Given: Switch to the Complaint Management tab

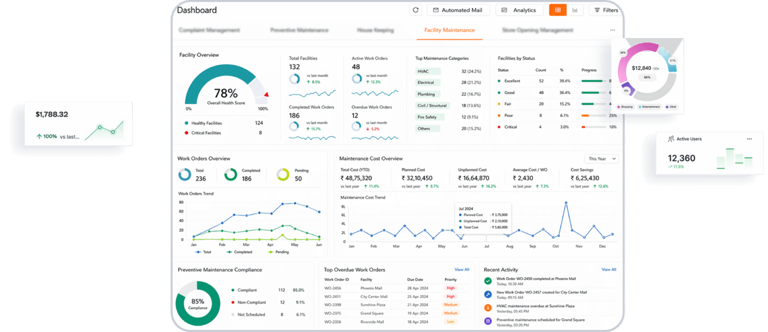Looking at the screenshot, I should 209,30.
